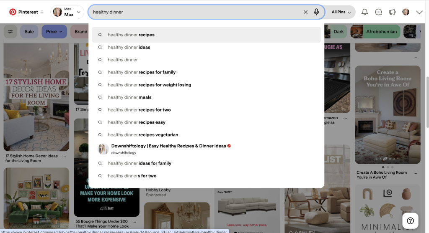Viewport: 429px width, 233px height.
Task: Open the gold mirror chandelier pin
Action: pos(177,218)
